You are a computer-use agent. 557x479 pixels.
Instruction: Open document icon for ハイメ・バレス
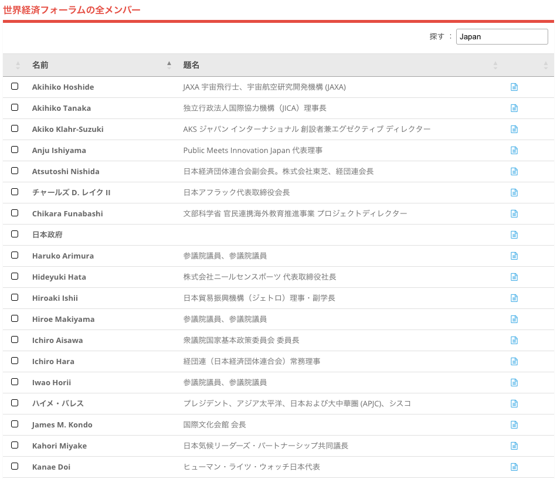tap(514, 404)
